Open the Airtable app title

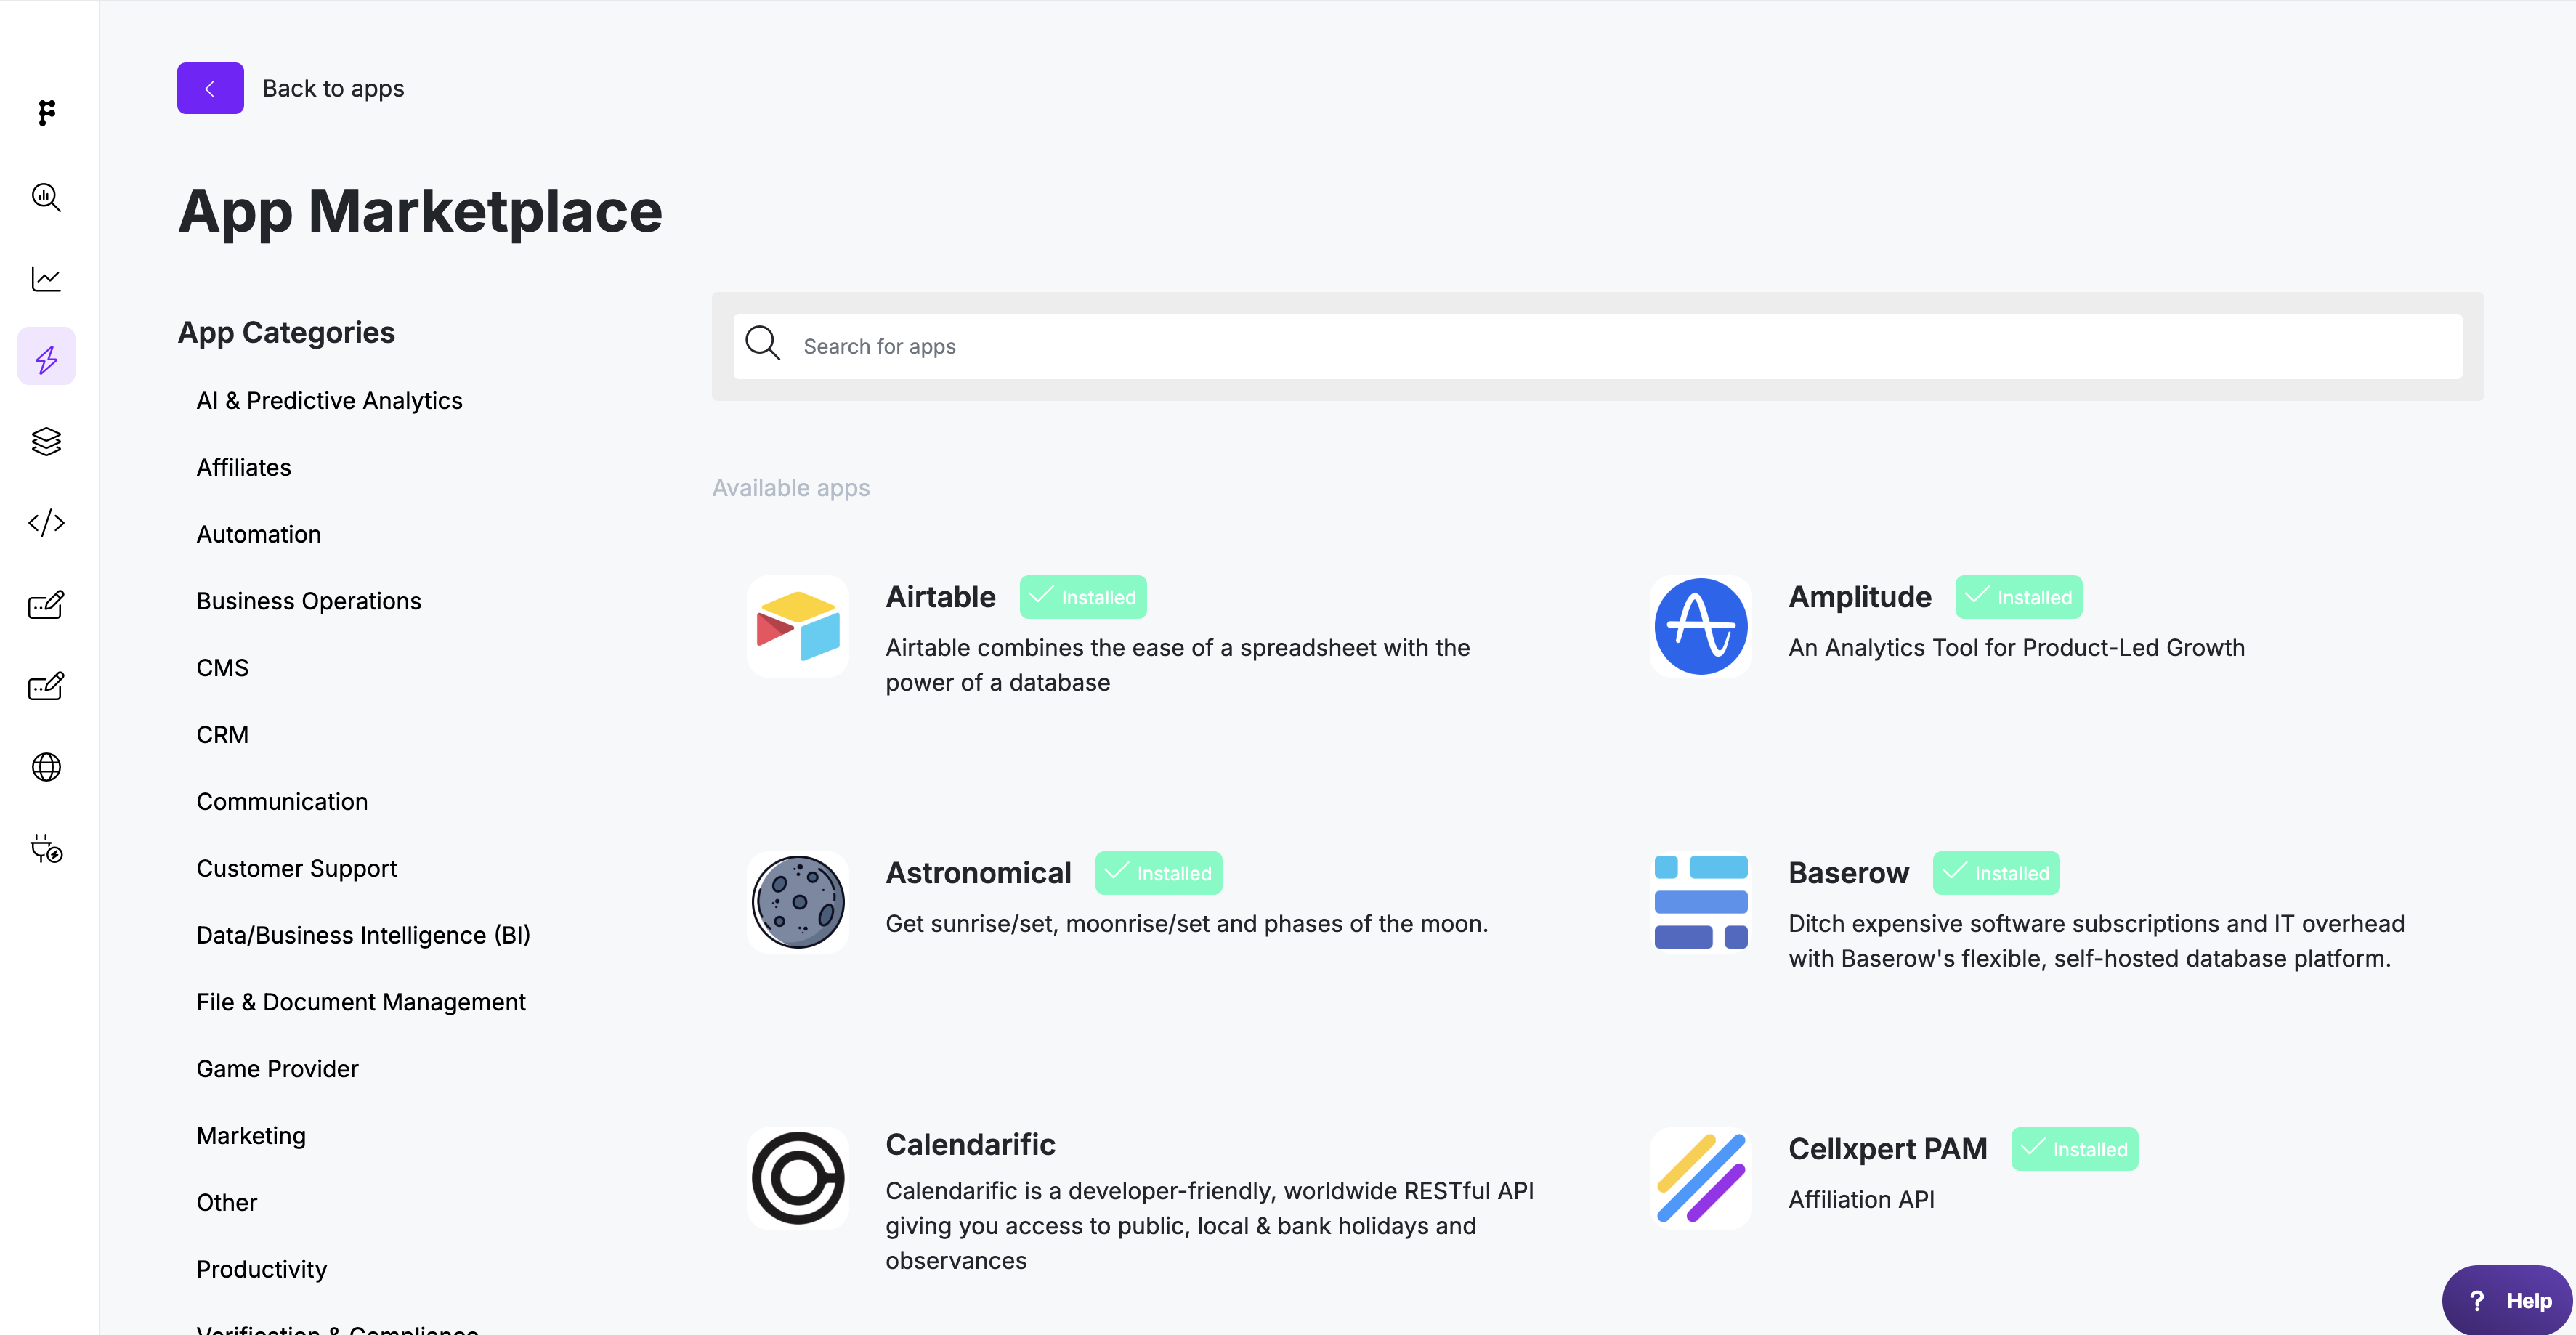(x=940, y=597)
